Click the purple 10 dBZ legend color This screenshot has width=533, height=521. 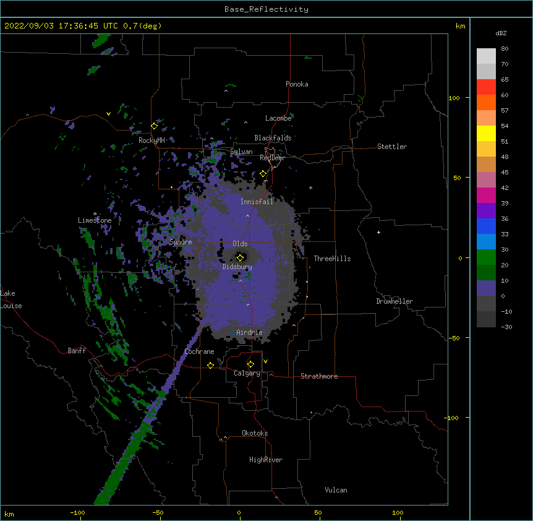pos(486,288)
